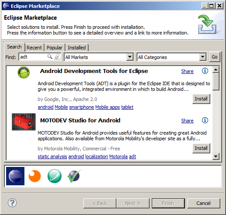Open info for Android Development Tools

[205, 71]
